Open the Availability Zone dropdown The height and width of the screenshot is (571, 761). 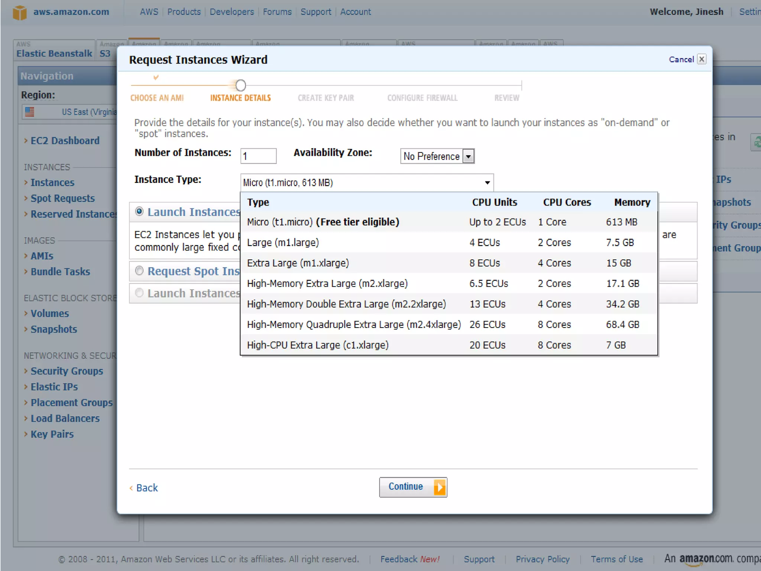(469, 156)
